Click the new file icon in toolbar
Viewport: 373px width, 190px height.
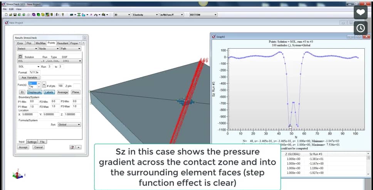[x=6, y=15]
